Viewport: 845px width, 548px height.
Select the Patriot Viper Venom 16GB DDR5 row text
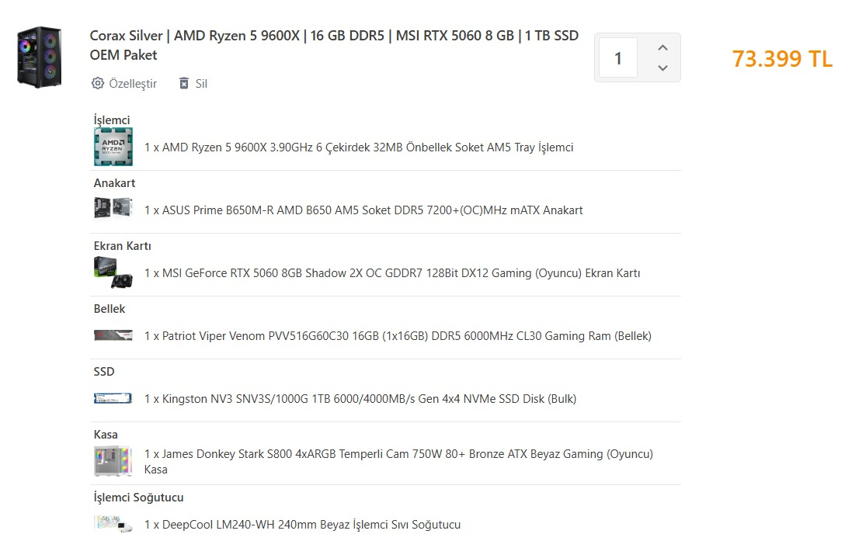pyautogui.click(x=398, y=336)
